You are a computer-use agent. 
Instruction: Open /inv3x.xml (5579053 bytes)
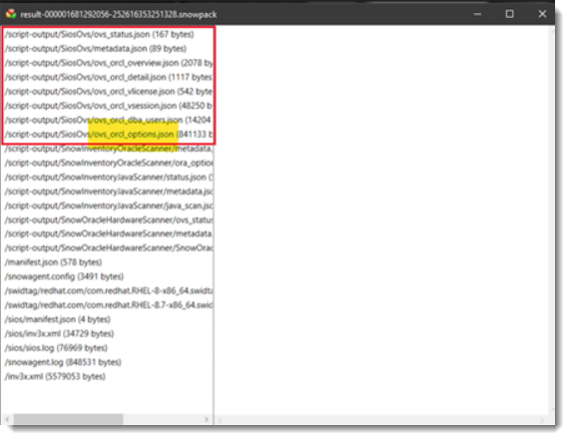point(55,376)
